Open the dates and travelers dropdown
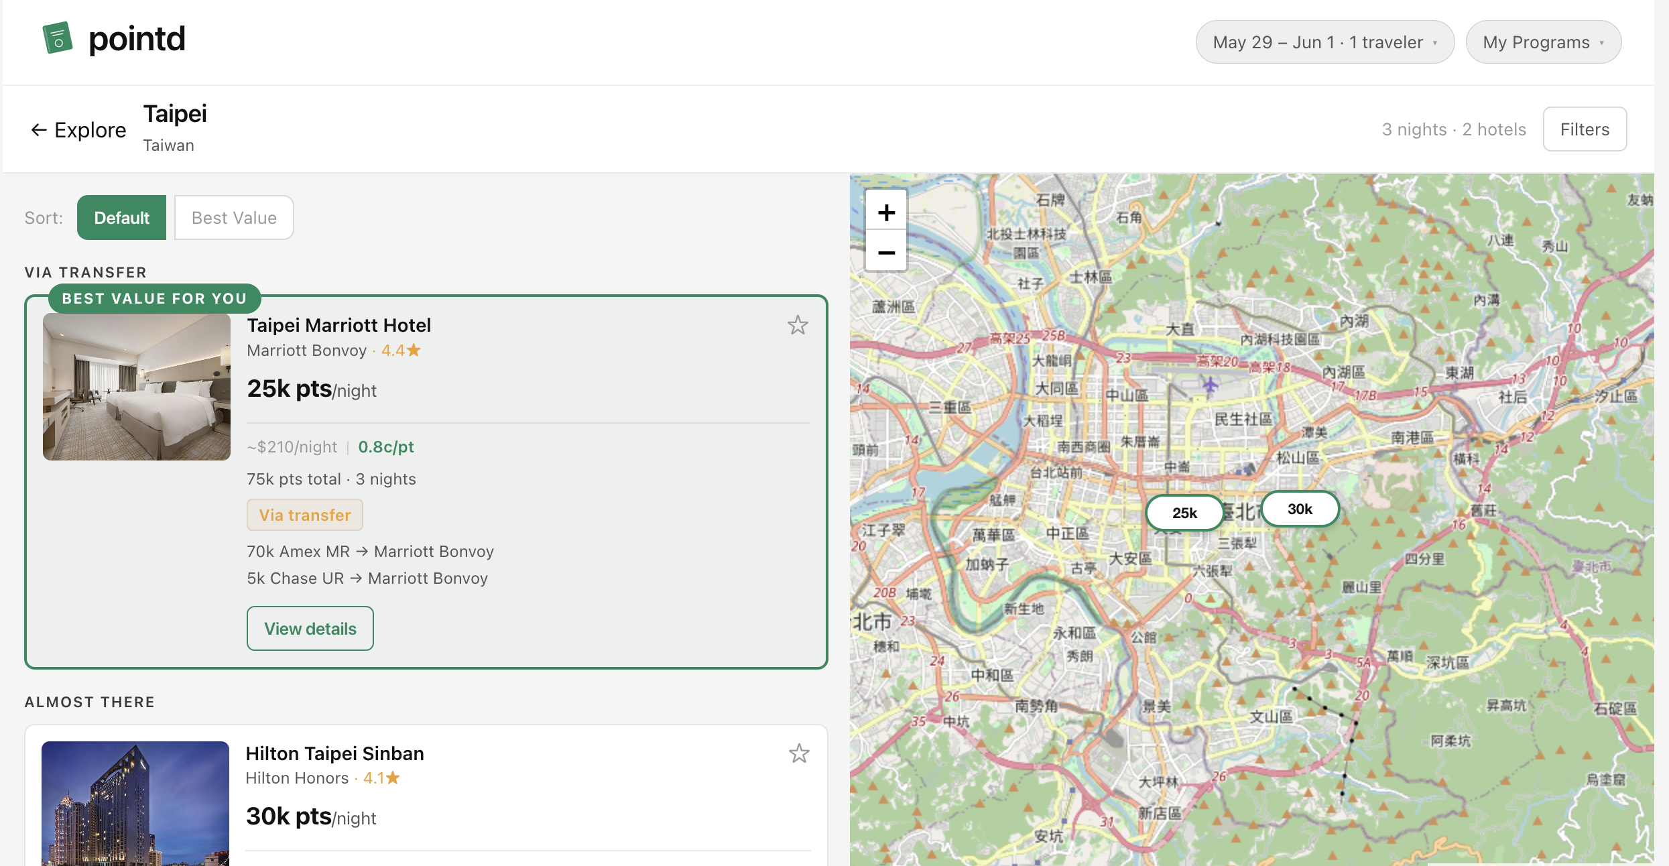Viewport: 1669px width, 866px height. (1324, 42)
